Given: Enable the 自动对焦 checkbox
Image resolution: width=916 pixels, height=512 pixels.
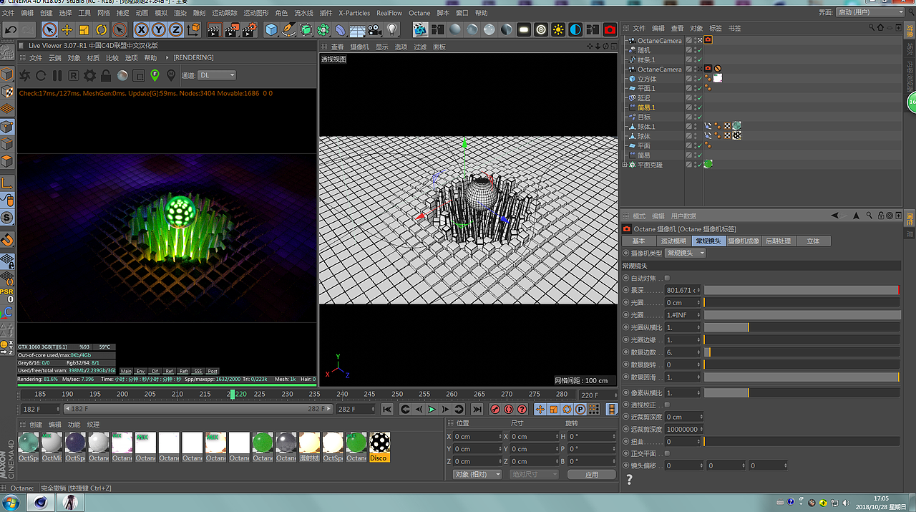Looking at the screenshot, I should [x=668, y=278].
